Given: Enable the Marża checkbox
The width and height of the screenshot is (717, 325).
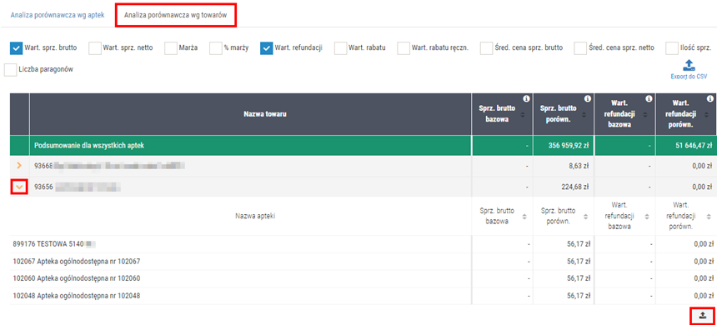Looking at the screenshot, I should [x=171, y=48].
